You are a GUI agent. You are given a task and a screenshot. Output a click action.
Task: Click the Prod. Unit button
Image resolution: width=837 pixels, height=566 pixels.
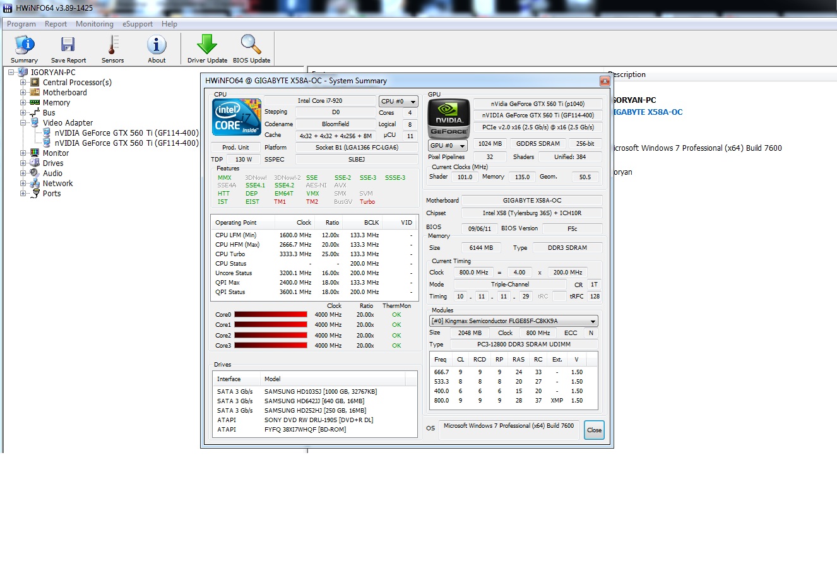(235, 147)
